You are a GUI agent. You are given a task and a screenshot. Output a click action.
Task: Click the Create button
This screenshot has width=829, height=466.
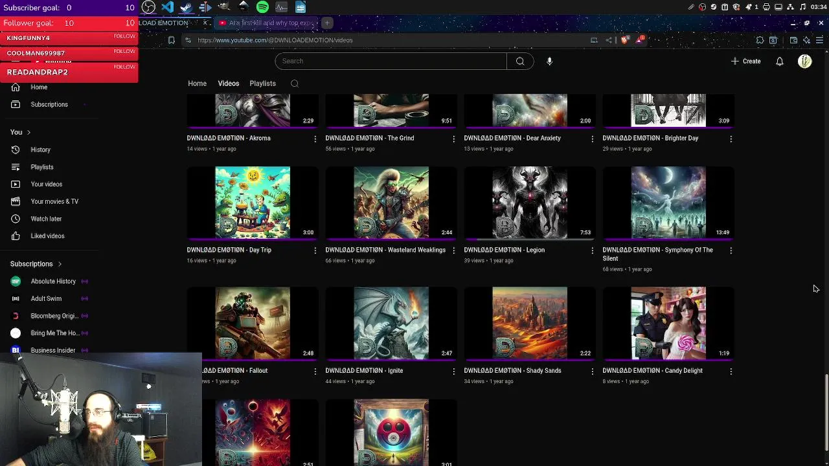coord(745,61)
